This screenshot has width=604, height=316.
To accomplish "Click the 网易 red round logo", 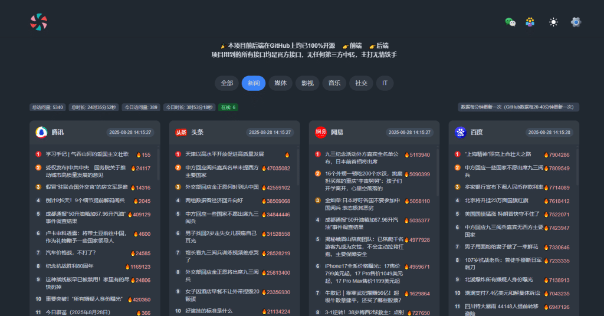I will 321,132.
